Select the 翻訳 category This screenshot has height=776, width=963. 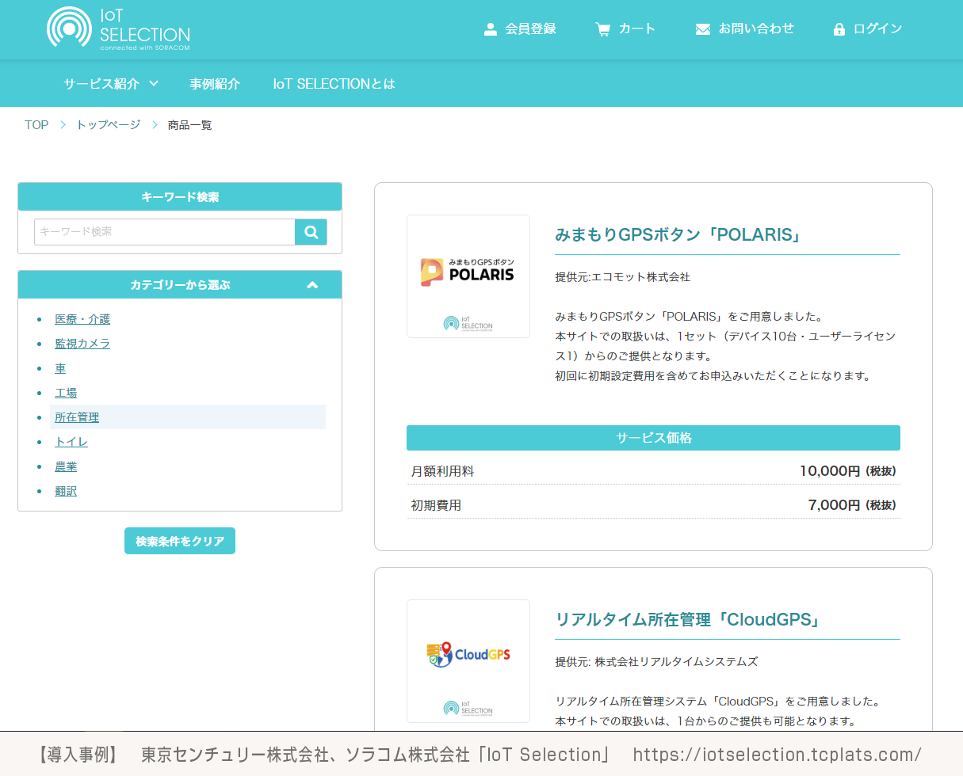tap(66, 491)
